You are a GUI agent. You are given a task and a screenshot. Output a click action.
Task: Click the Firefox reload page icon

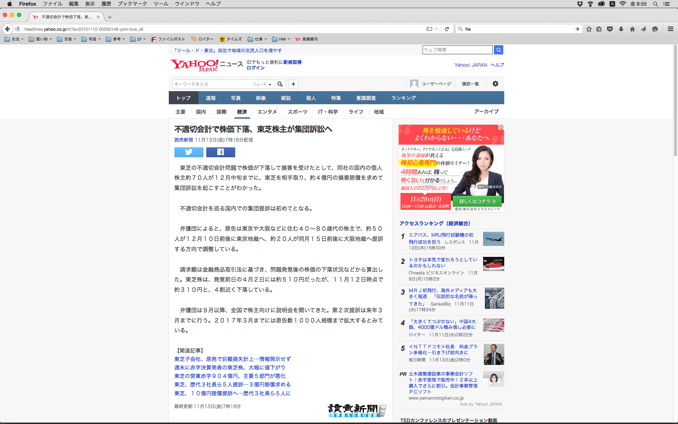447,29
